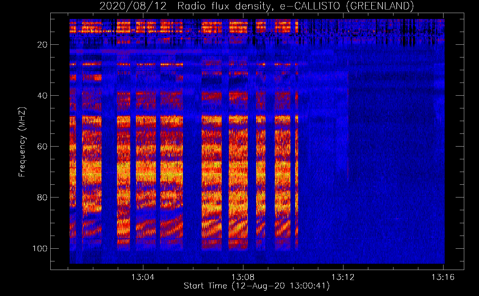
Task: Click the 13:08 time tick label
Action: coord(243,277)
